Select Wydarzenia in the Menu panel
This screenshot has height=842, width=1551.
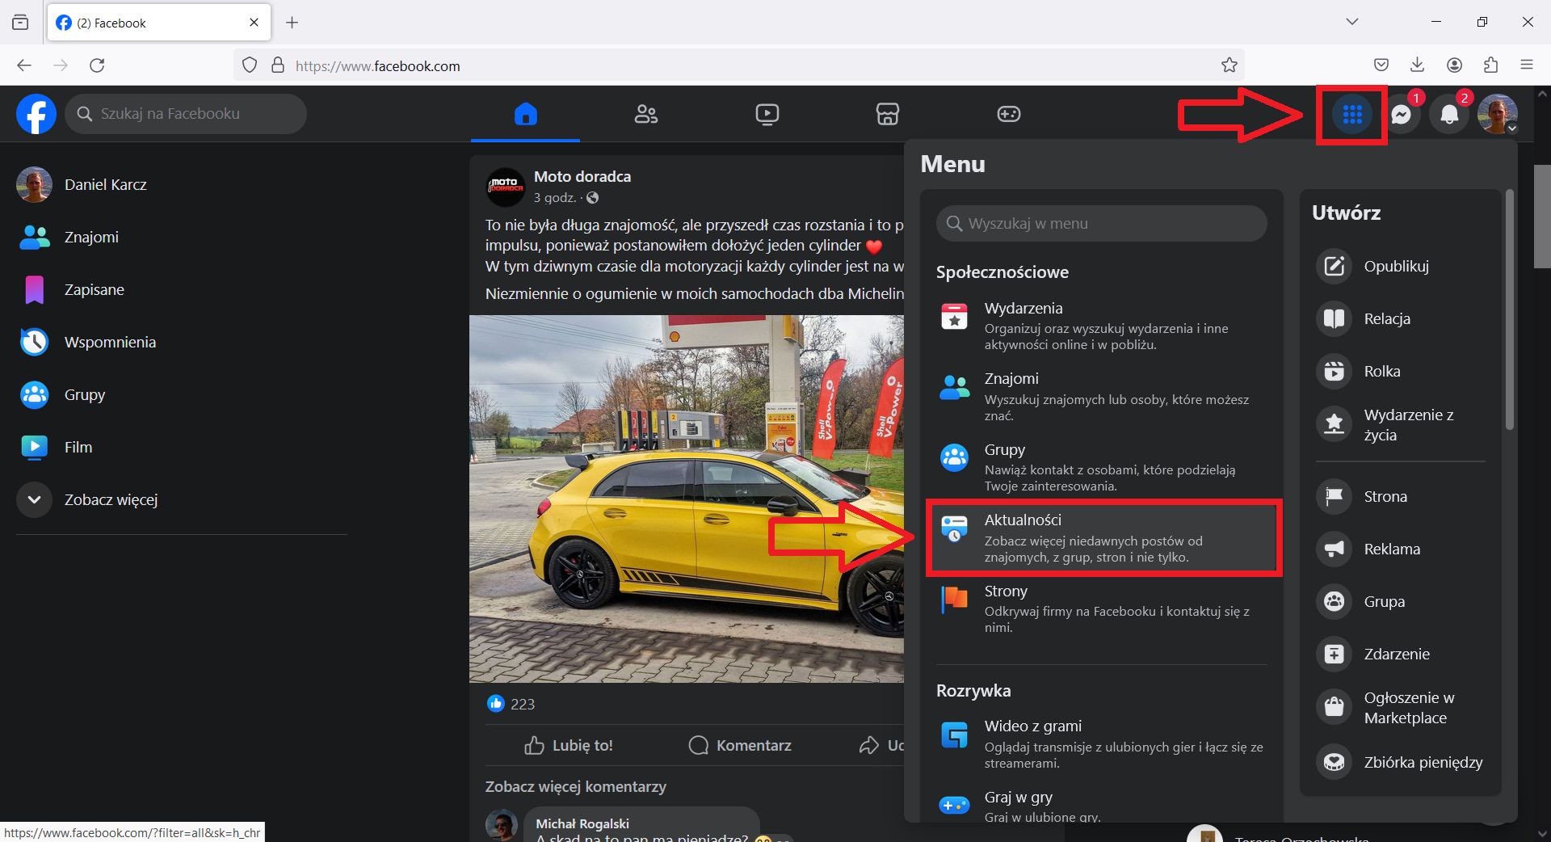pos(1103,325)
